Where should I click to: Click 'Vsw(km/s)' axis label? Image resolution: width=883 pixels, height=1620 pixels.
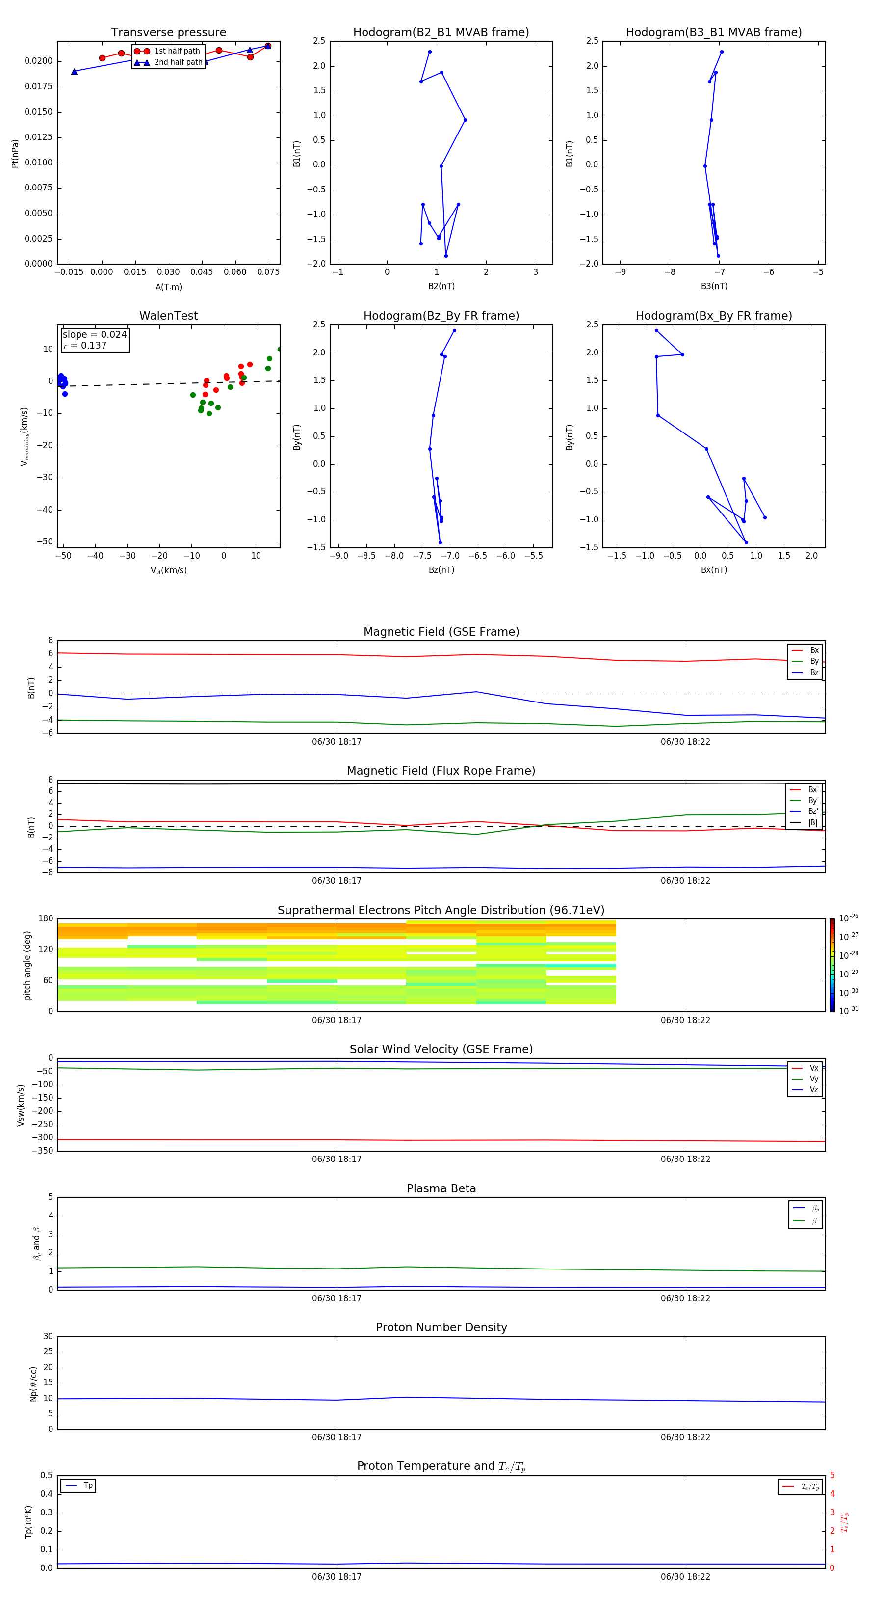(x=21, y=1105)
